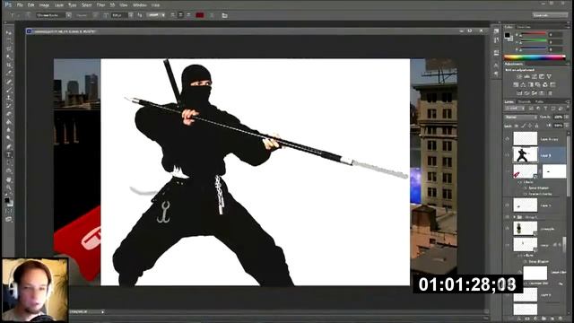Click Exposure adjustment icon
Viewport: 574px width, 323px height.
click(x=542, y=76)
